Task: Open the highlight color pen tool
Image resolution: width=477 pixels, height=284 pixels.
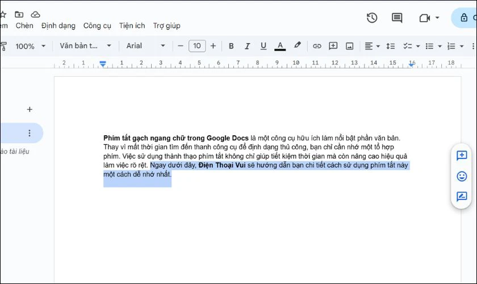Action: (297, 45)
